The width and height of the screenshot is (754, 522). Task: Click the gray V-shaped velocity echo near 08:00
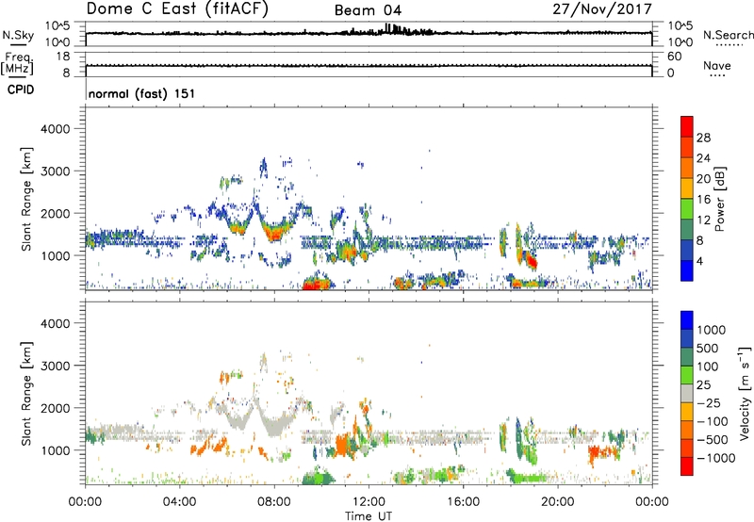coord(273,424)
